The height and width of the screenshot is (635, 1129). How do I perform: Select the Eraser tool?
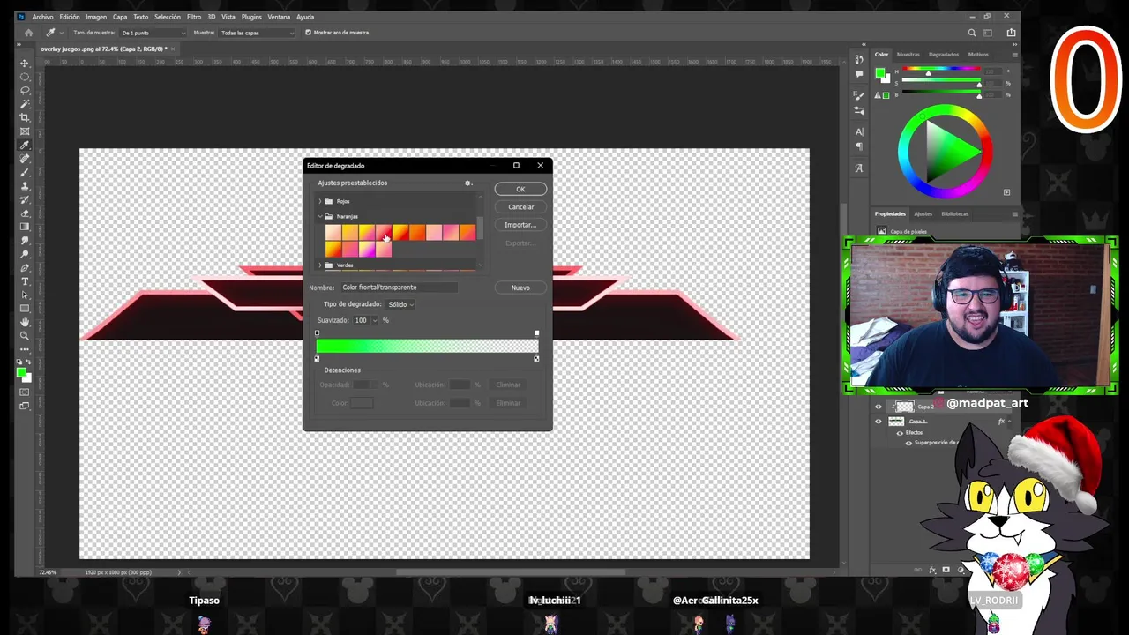(x=25, y=213)
